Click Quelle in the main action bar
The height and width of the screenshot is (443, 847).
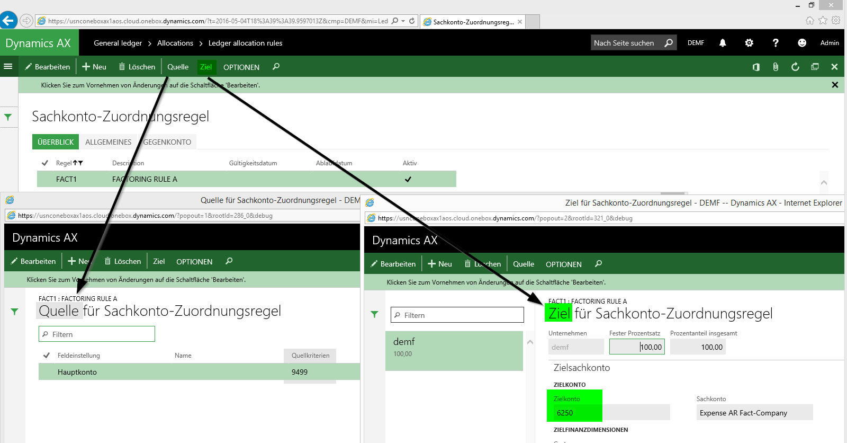point(178,67)
